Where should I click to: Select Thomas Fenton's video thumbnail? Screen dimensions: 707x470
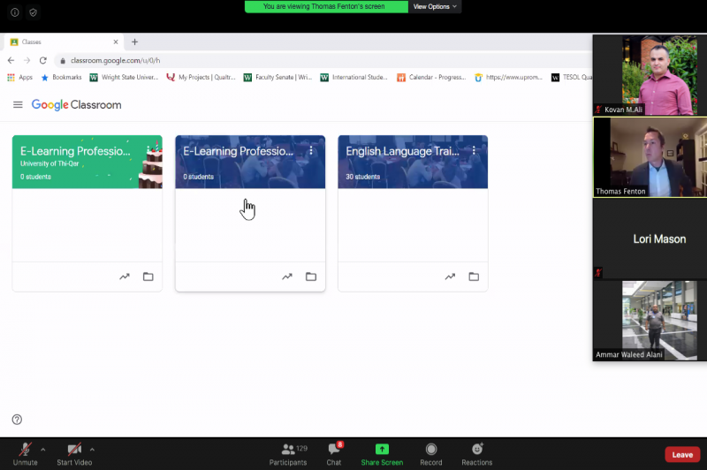(650, 157)
